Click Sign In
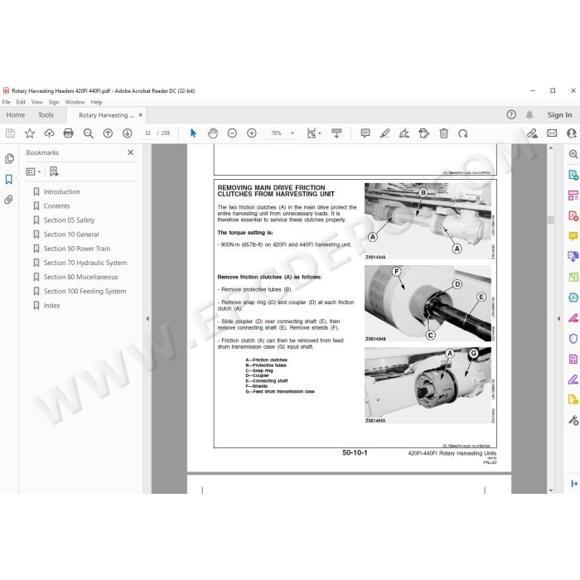This screenshot has height=580, width=580. [559, 114]
